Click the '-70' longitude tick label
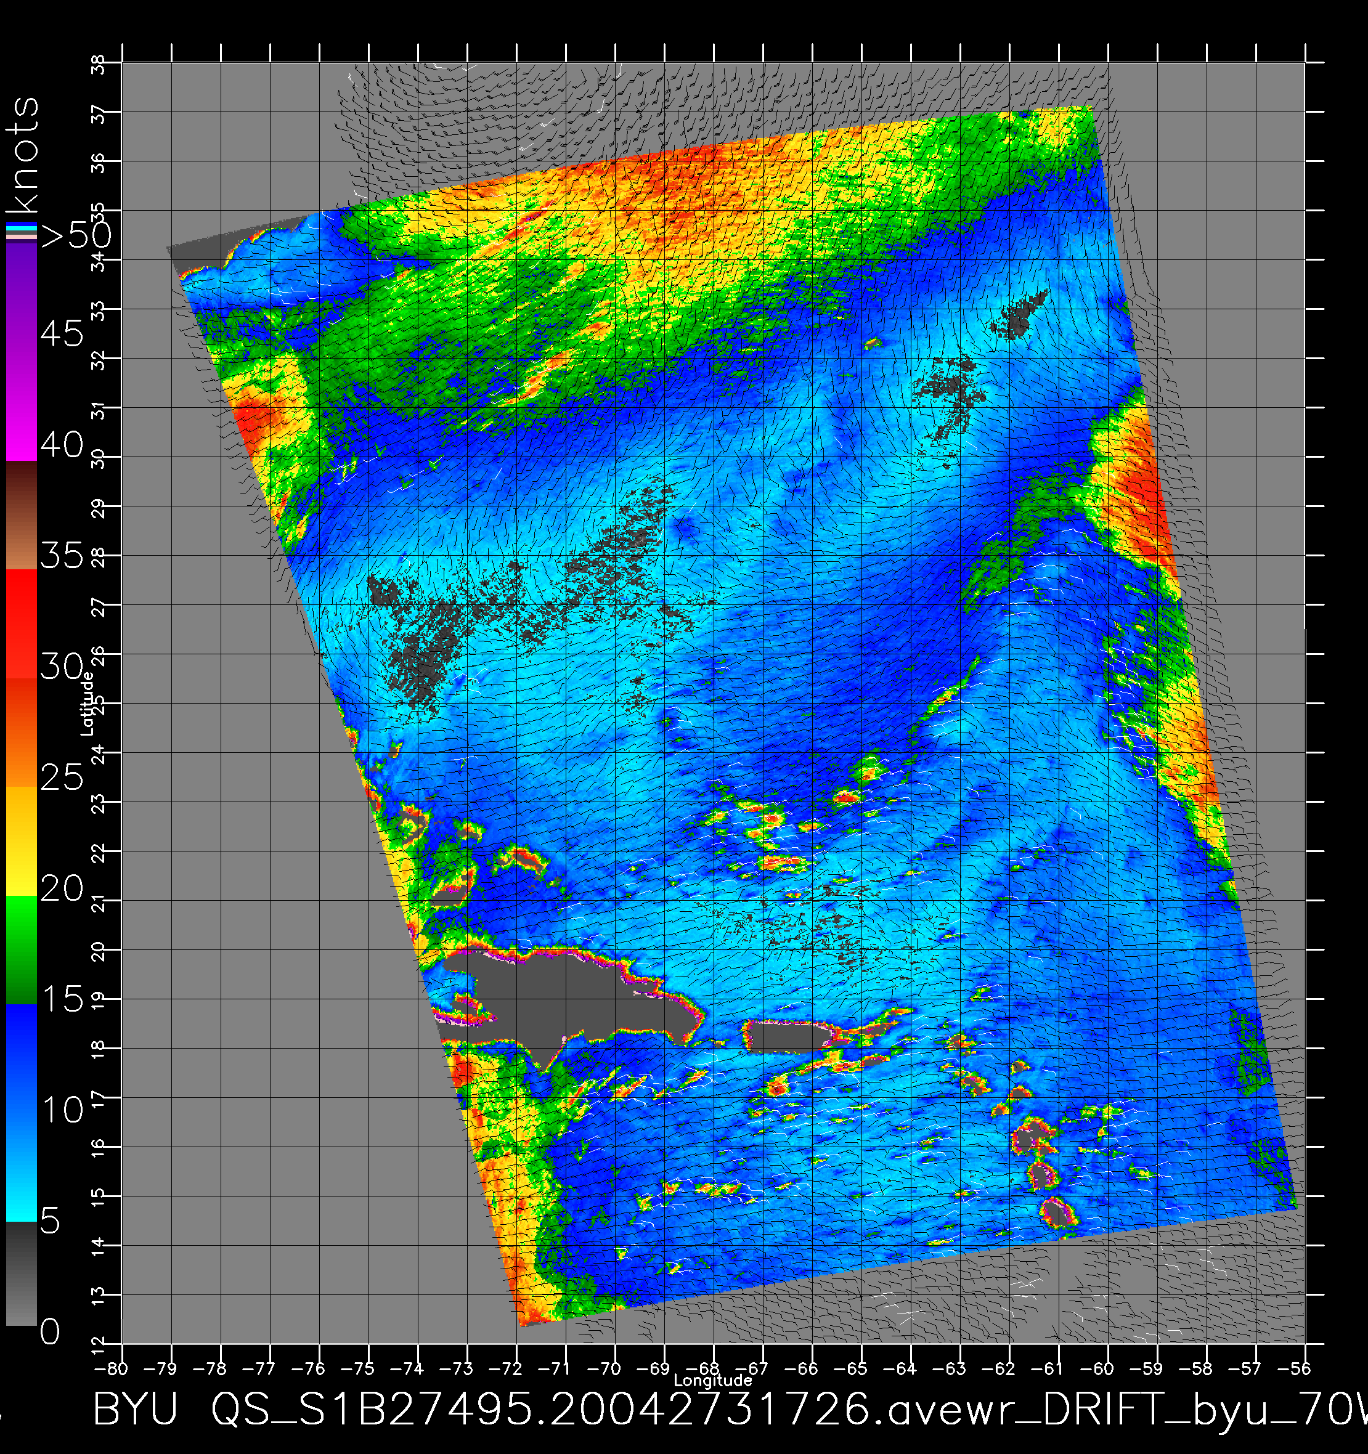Screen dimensions: 1368x1454 pos(605,1368)
